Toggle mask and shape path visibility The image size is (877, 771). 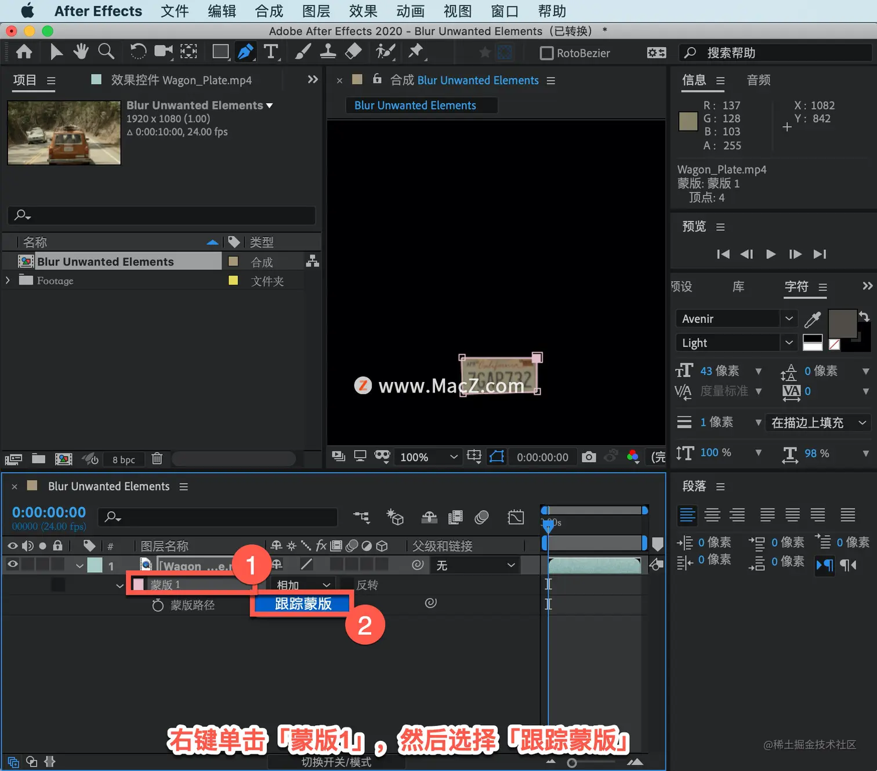497,457
